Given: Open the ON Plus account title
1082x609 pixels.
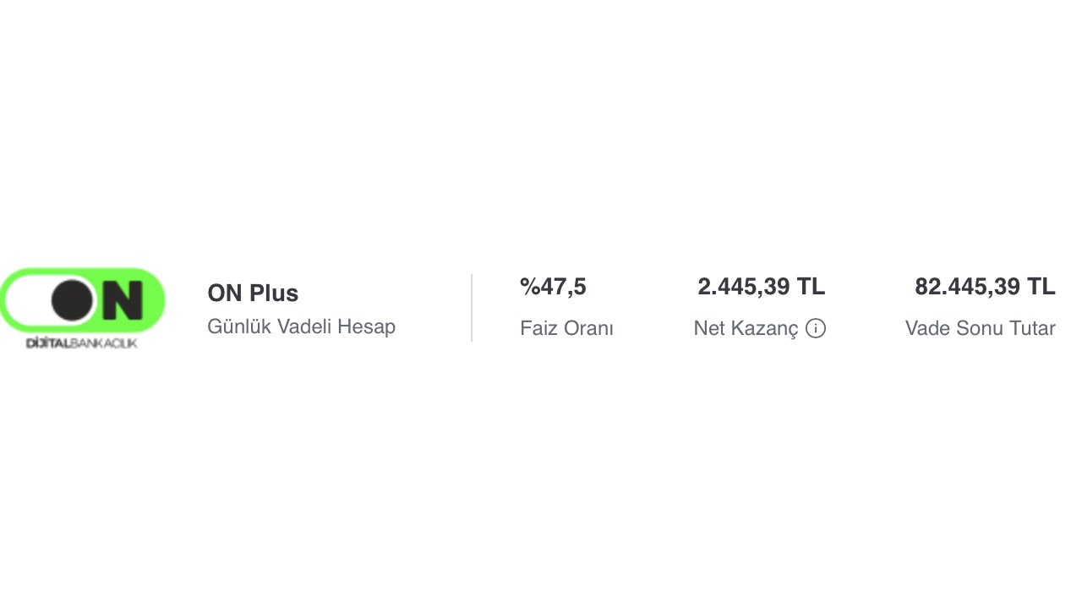Looking at the screenshot, I should coord(253,294).
